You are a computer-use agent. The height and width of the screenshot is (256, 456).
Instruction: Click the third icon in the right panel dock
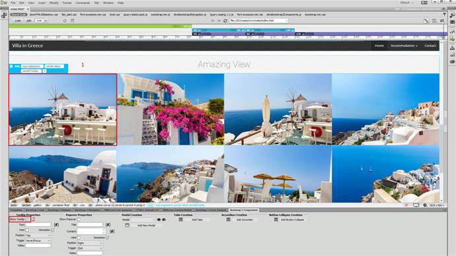(x=452, y=32)
